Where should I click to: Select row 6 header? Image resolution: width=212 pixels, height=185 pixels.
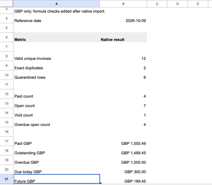coord(7,37)
